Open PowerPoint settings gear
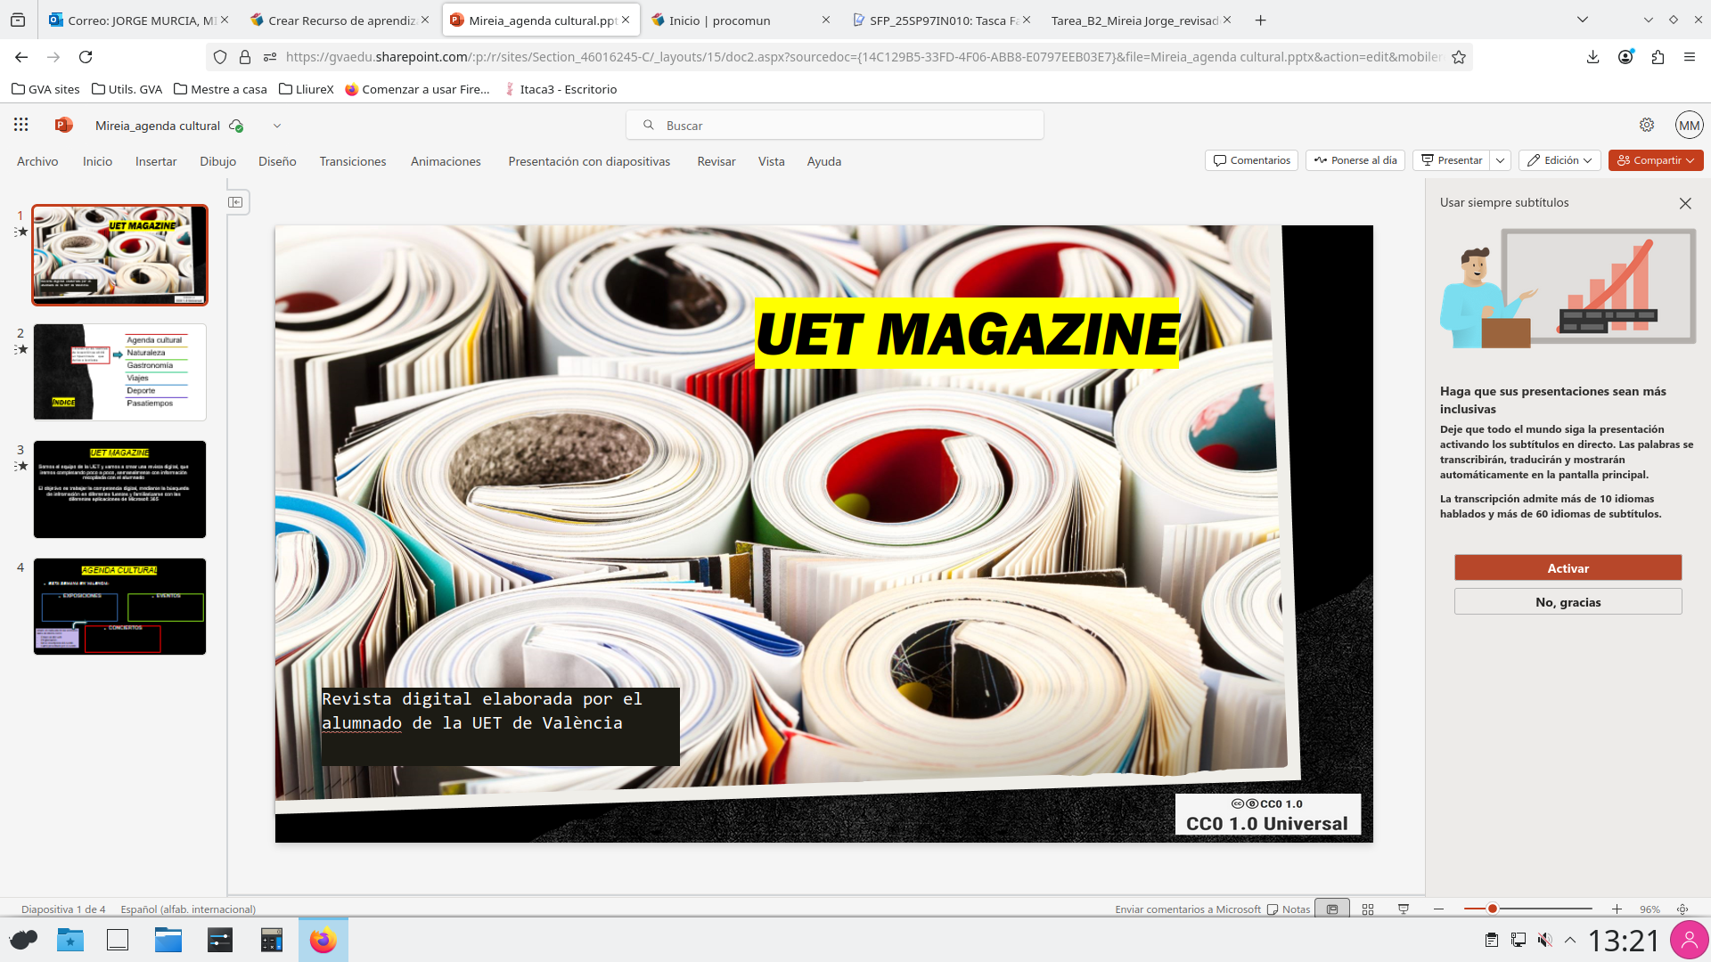 (1647, 125)
